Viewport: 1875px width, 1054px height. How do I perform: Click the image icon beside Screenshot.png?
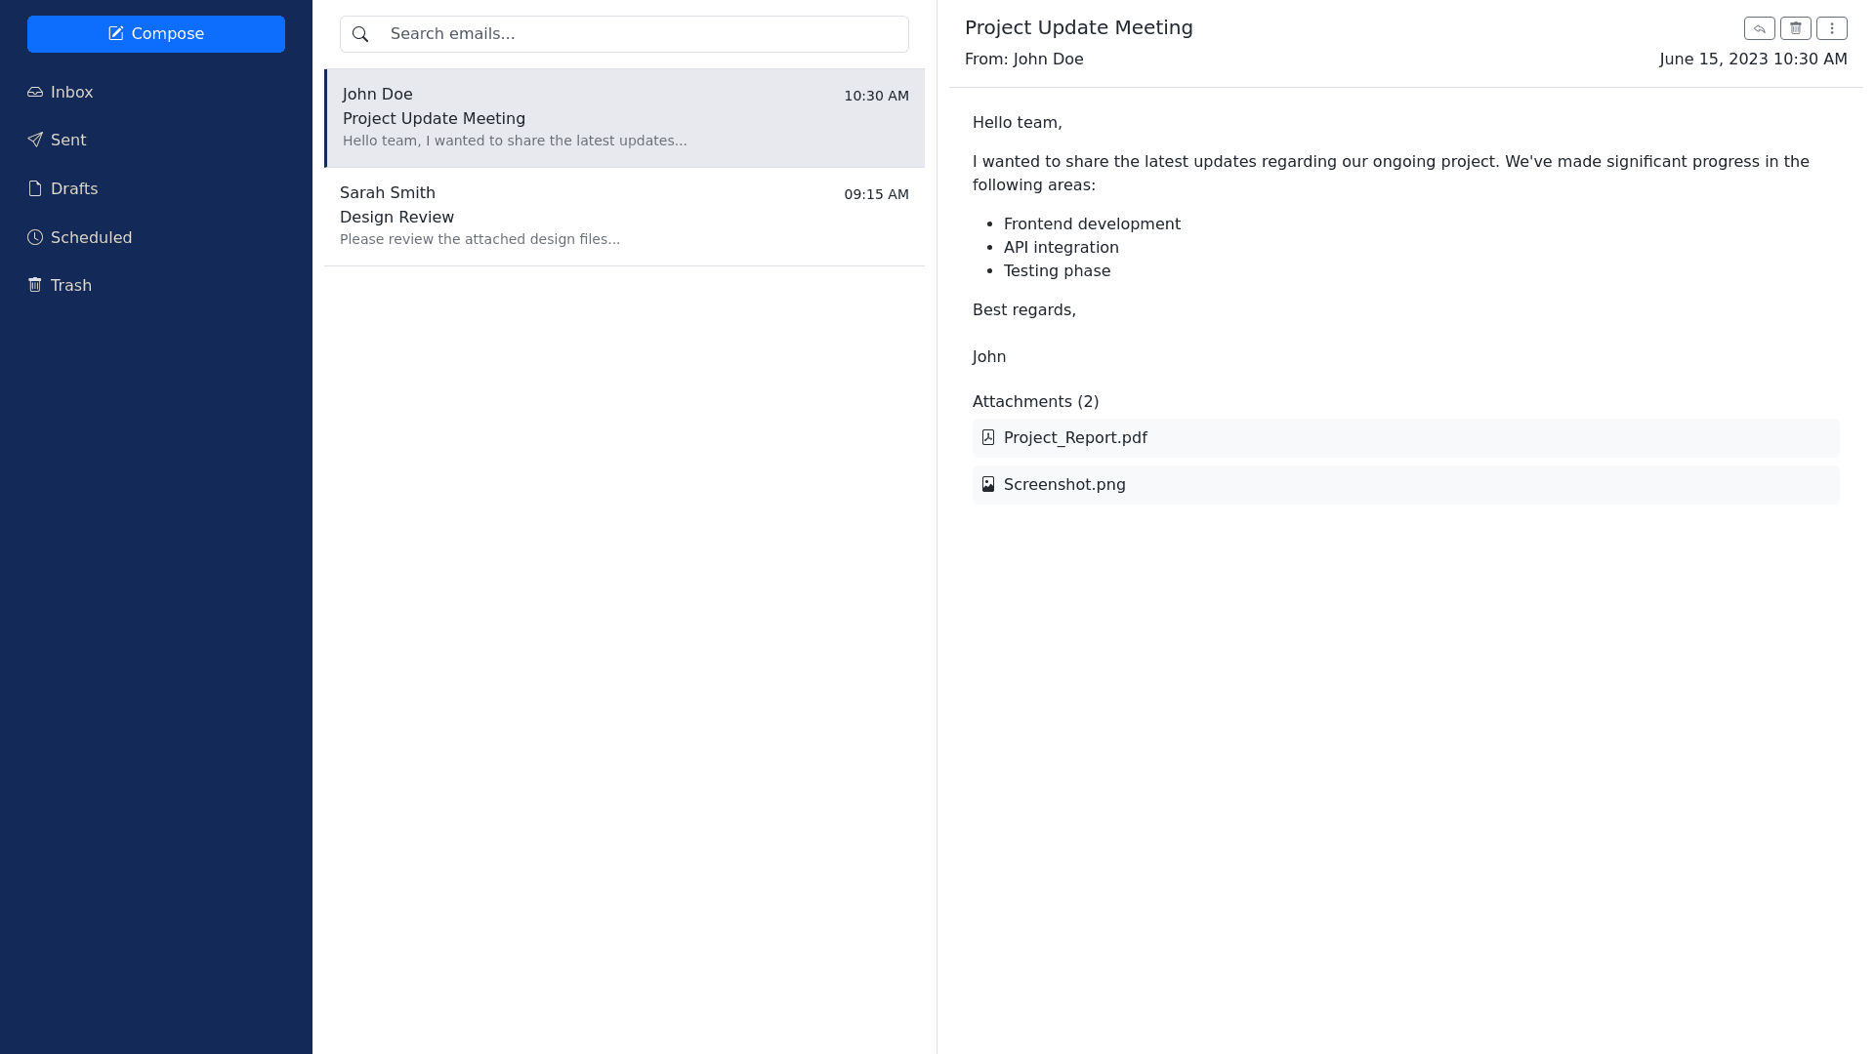pyautogui.click(x=988, y=485)
